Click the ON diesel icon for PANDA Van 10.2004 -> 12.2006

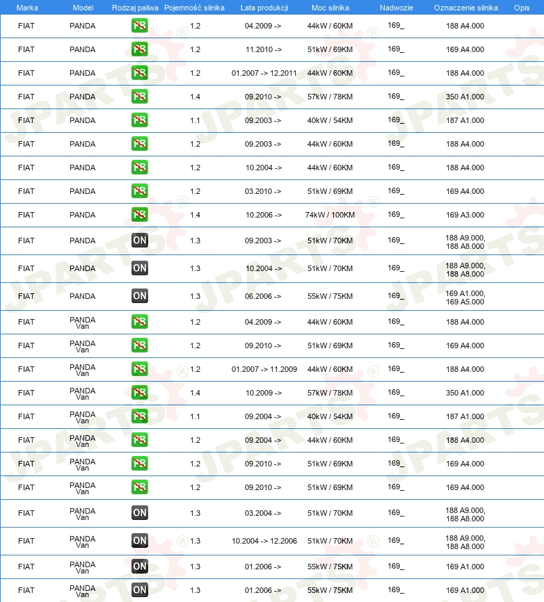point(139,541)
